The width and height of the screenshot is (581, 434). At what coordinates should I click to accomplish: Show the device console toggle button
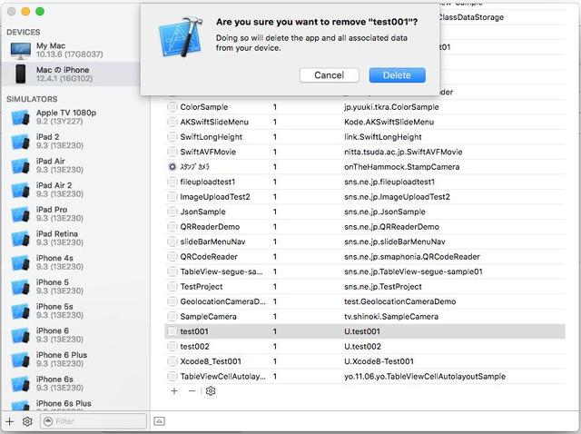pos(160,421)
